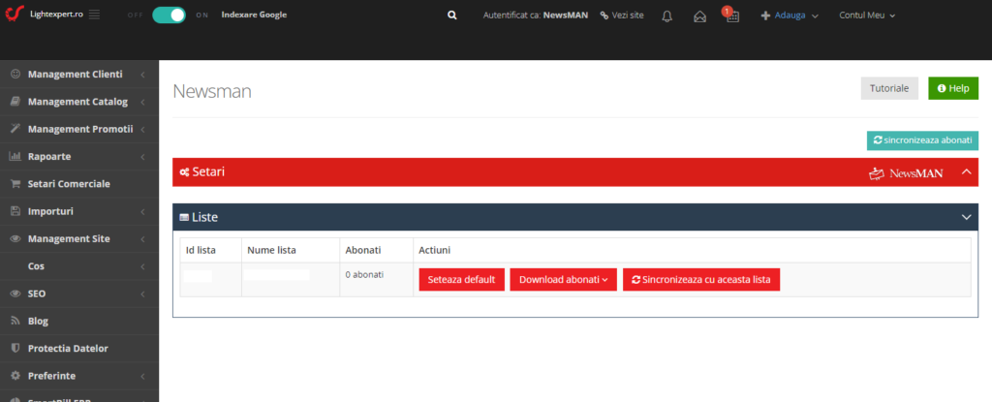992x402 pixels.
Task: Click the Liste panel header icon
Action: (x=184, y=217)
